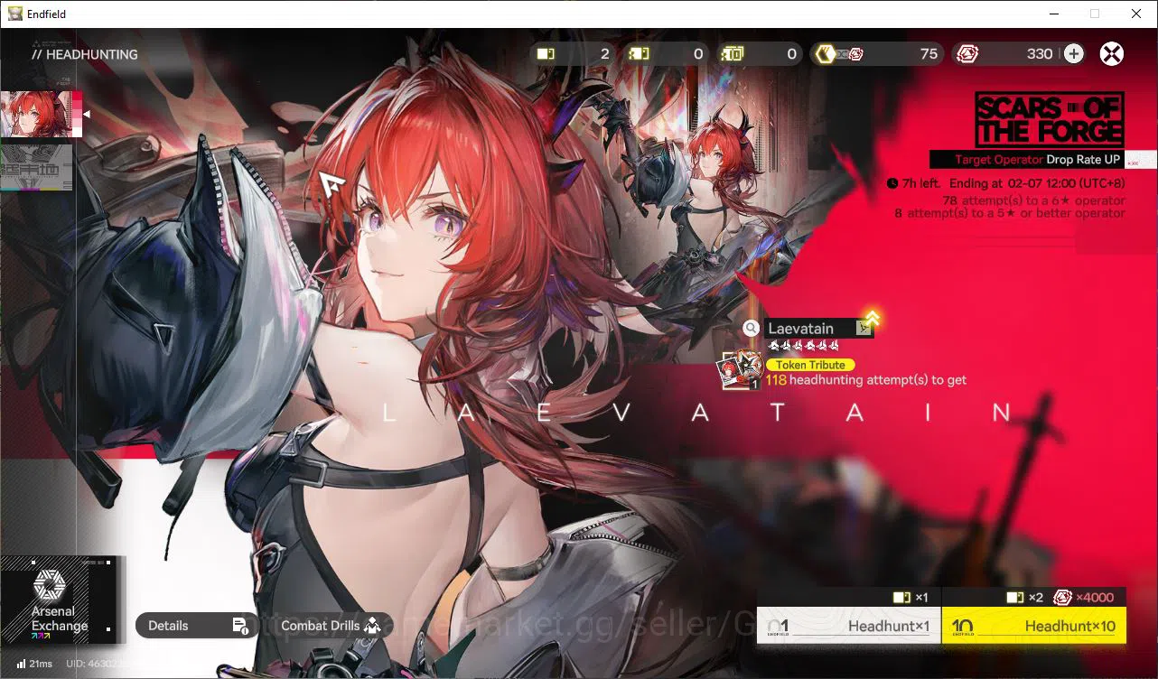The image size is (1158, 679).
Task: Perform a single Headhunt×1
Action: click(848, 626)
